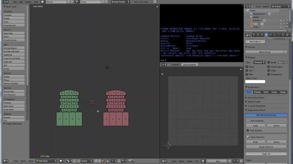The height and width of the screenshot is (164, 293).
Task: Expand the Animation Hacks panel
Action: click(x=246, y=97)
